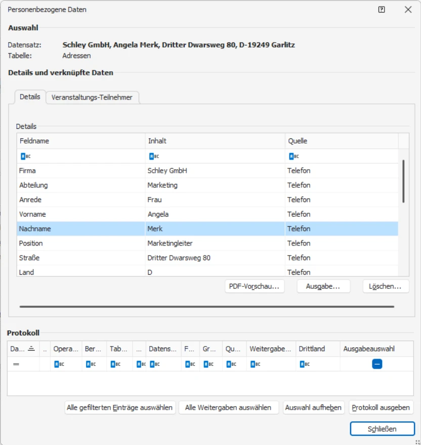Click the Weitergabe... column filter ABC icon
The height and width of the screenshot is (445, 421).
(x=255, y=364)
